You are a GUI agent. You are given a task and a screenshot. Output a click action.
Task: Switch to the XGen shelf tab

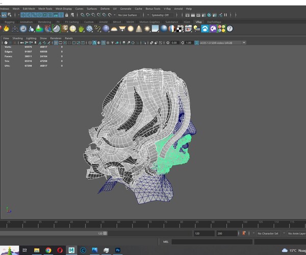(187, 22)
